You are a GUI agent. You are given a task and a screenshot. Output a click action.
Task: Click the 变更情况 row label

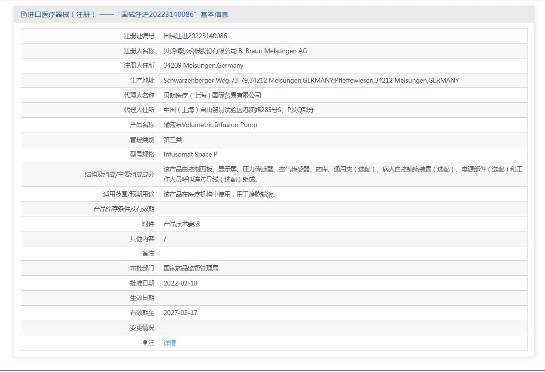point(142,328)
